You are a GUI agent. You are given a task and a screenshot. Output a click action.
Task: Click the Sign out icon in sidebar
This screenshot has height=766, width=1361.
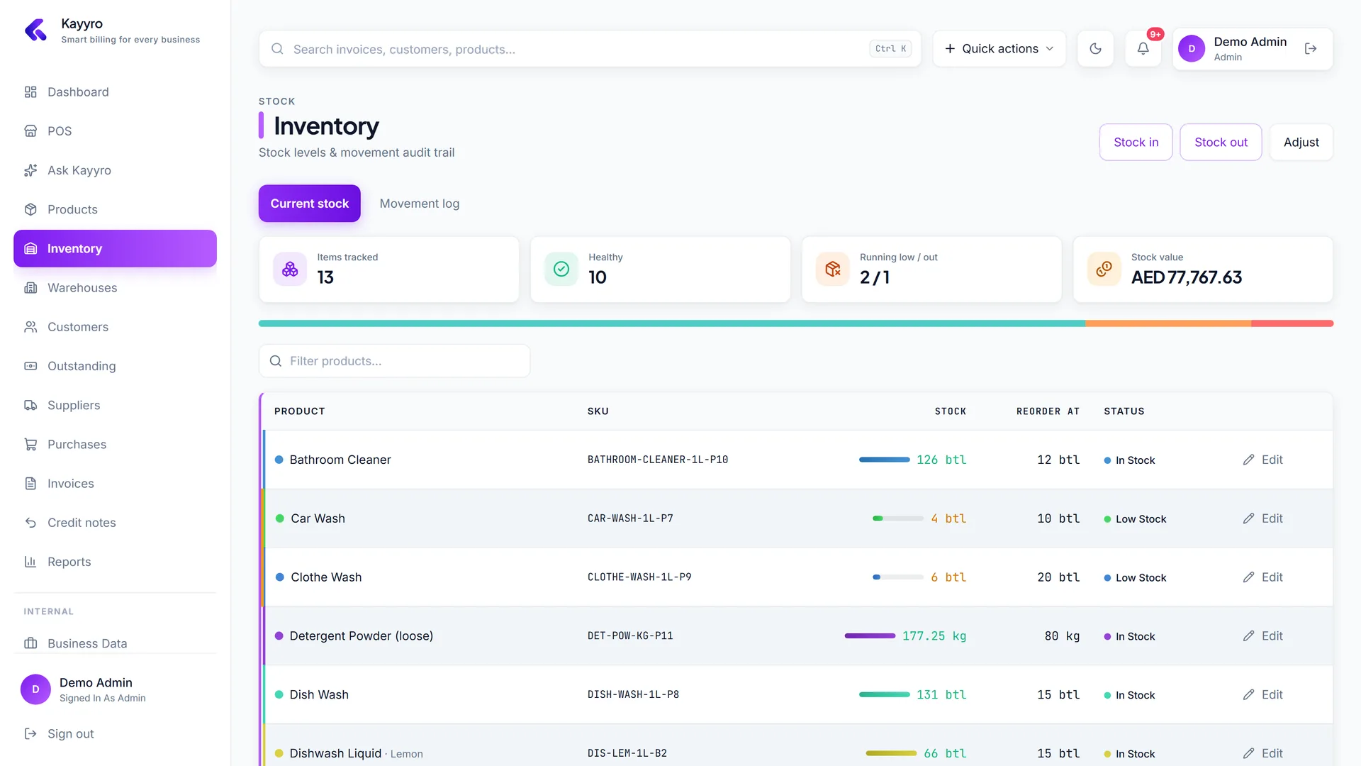(30, 733)
